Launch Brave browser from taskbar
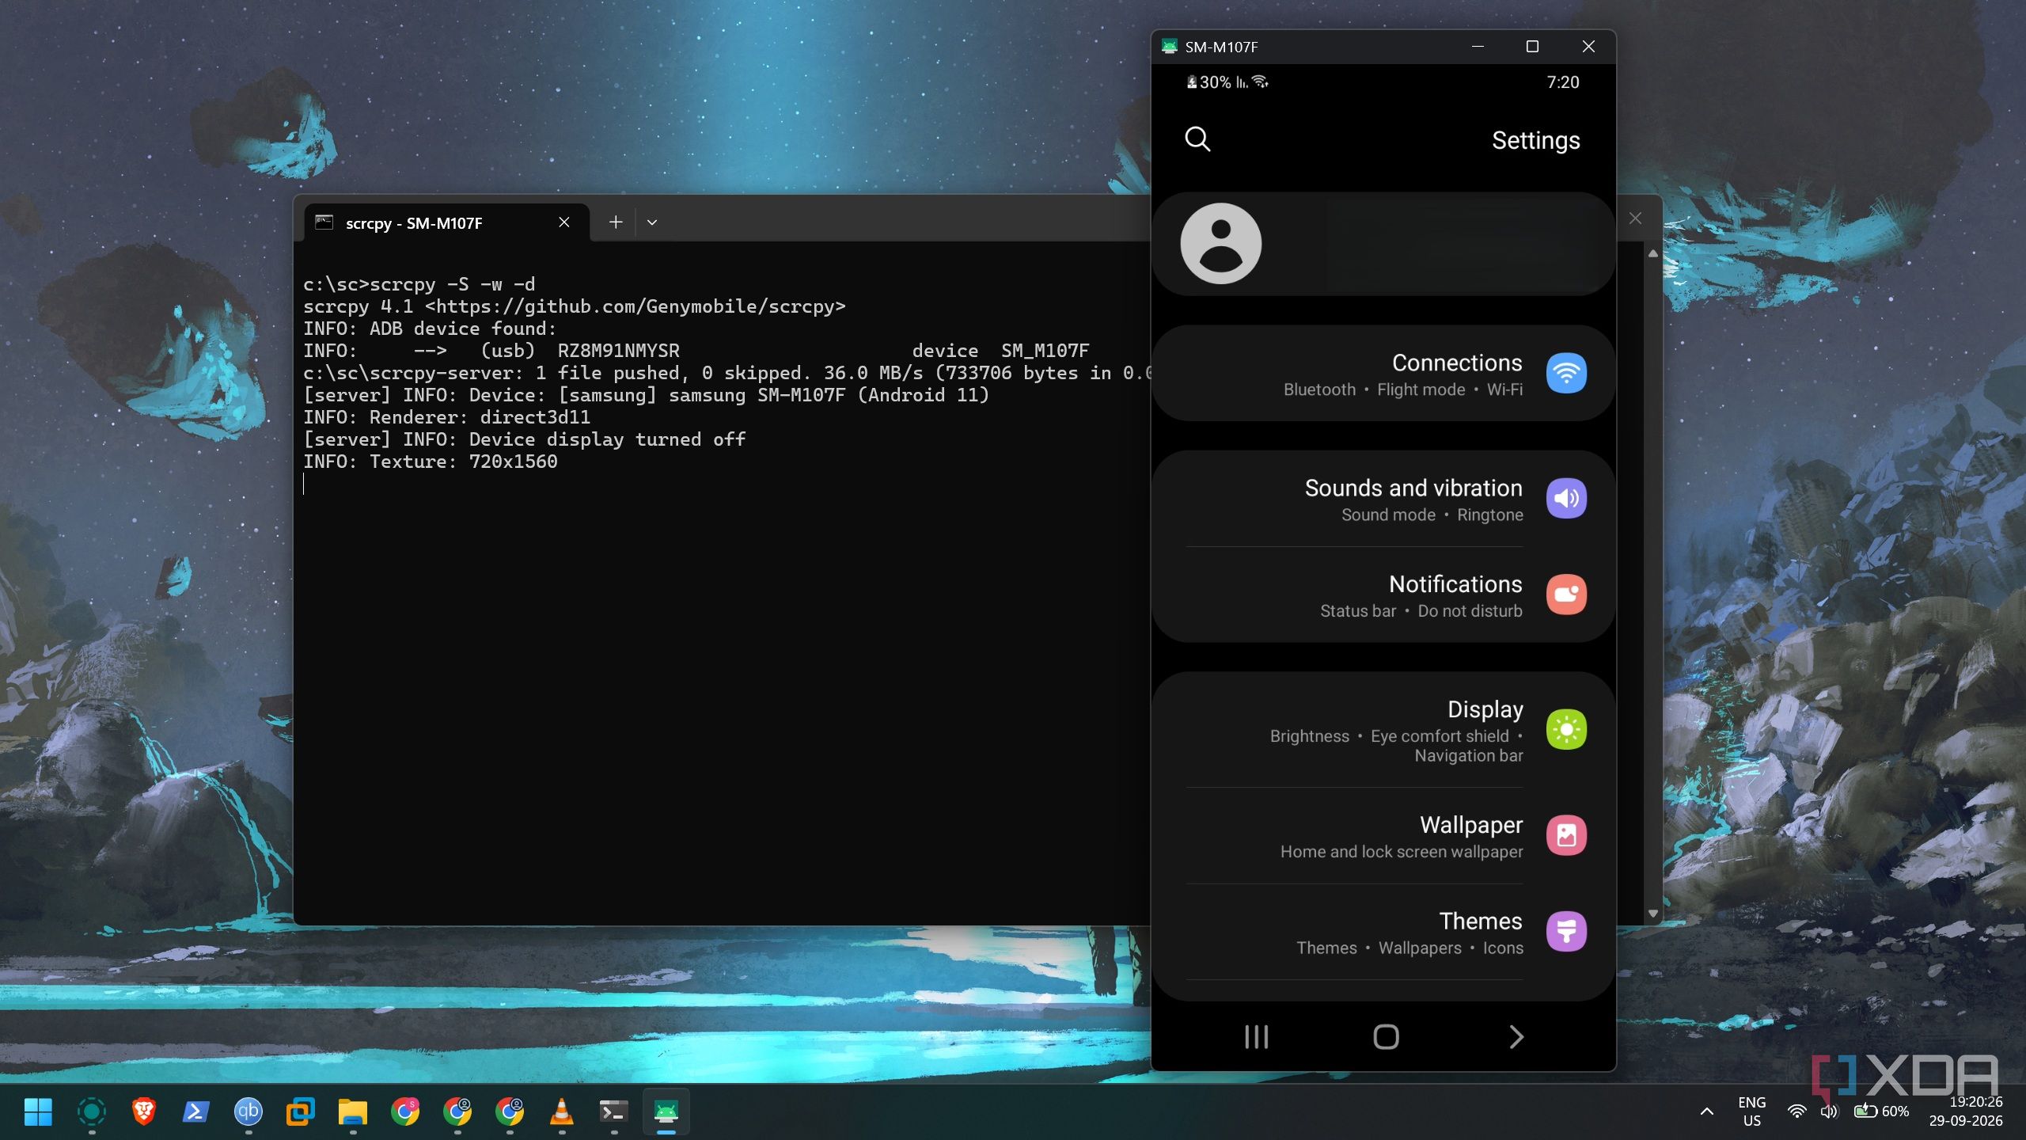 click(143, 1111)
